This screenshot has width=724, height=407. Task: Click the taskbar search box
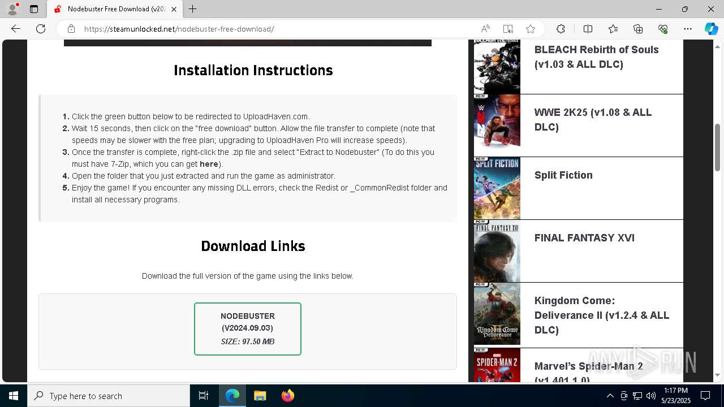tap(109, 396)
